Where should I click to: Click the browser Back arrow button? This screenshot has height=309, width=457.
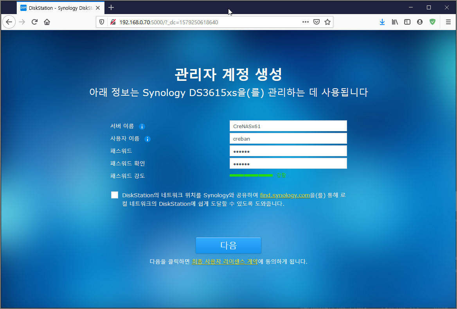tap(9, 22)
